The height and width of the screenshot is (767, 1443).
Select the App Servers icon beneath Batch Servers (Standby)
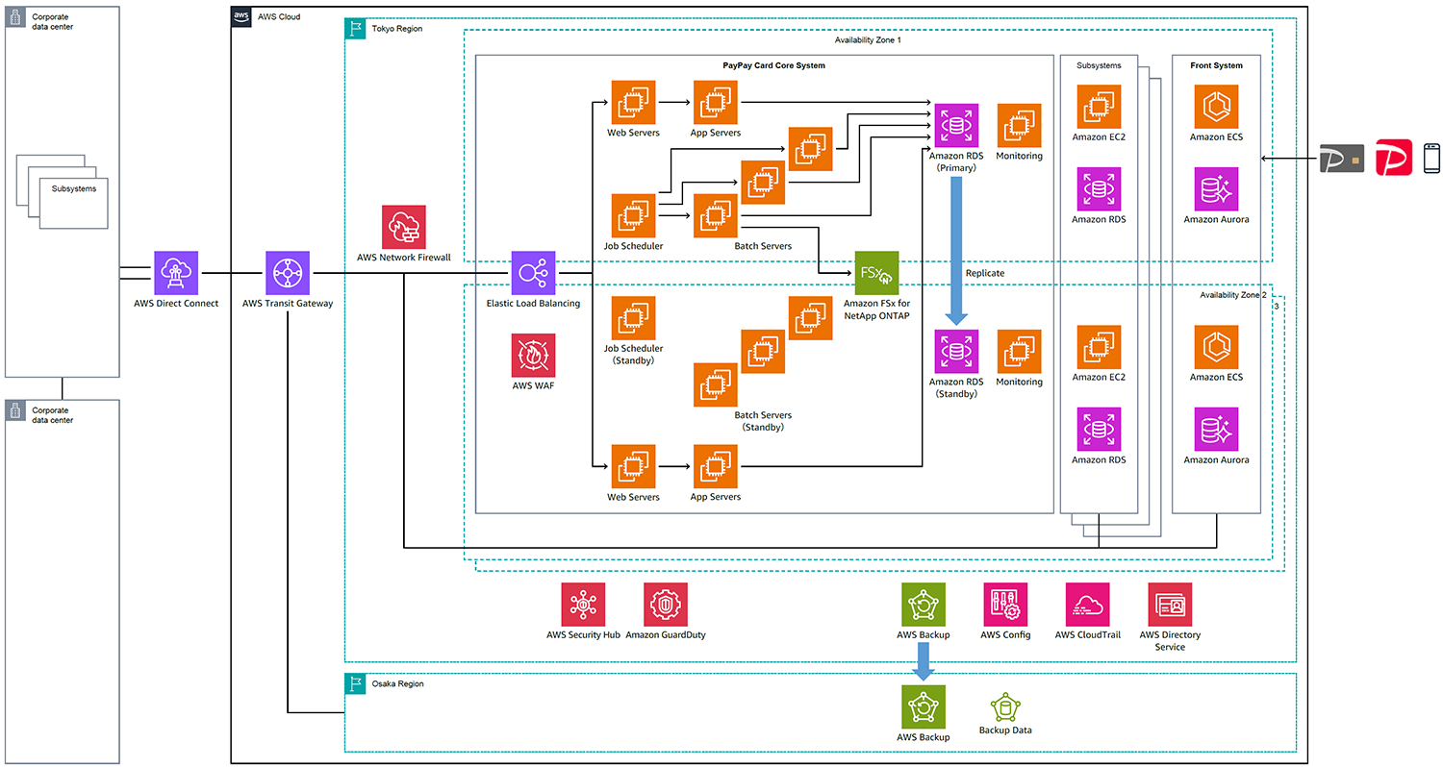tap(716, 466)
